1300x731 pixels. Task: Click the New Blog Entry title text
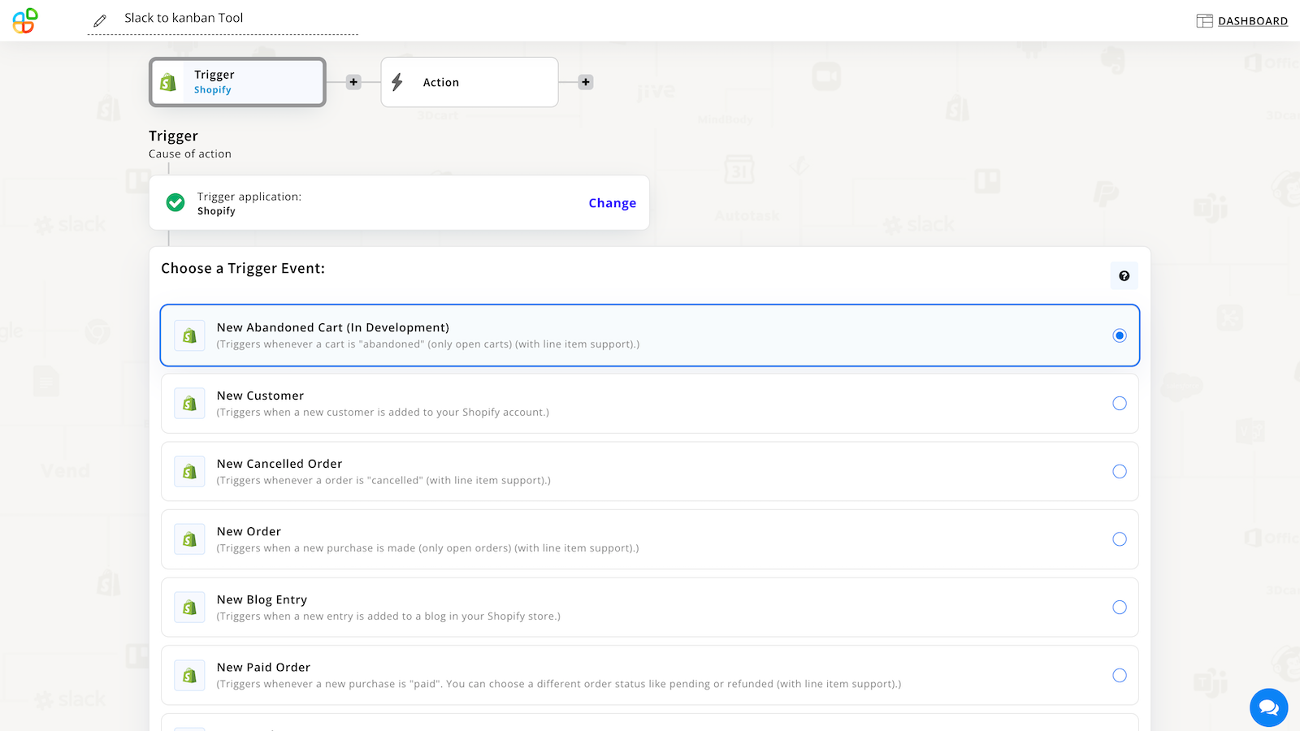[262, 599]
